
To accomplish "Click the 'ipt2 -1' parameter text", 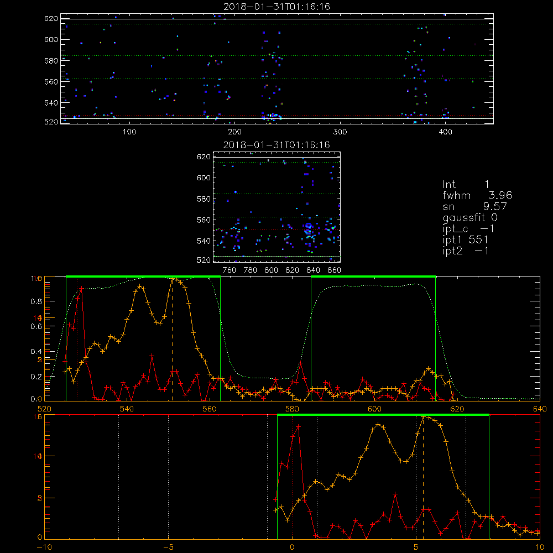I will pyautogui.click(x=466, y=251).
